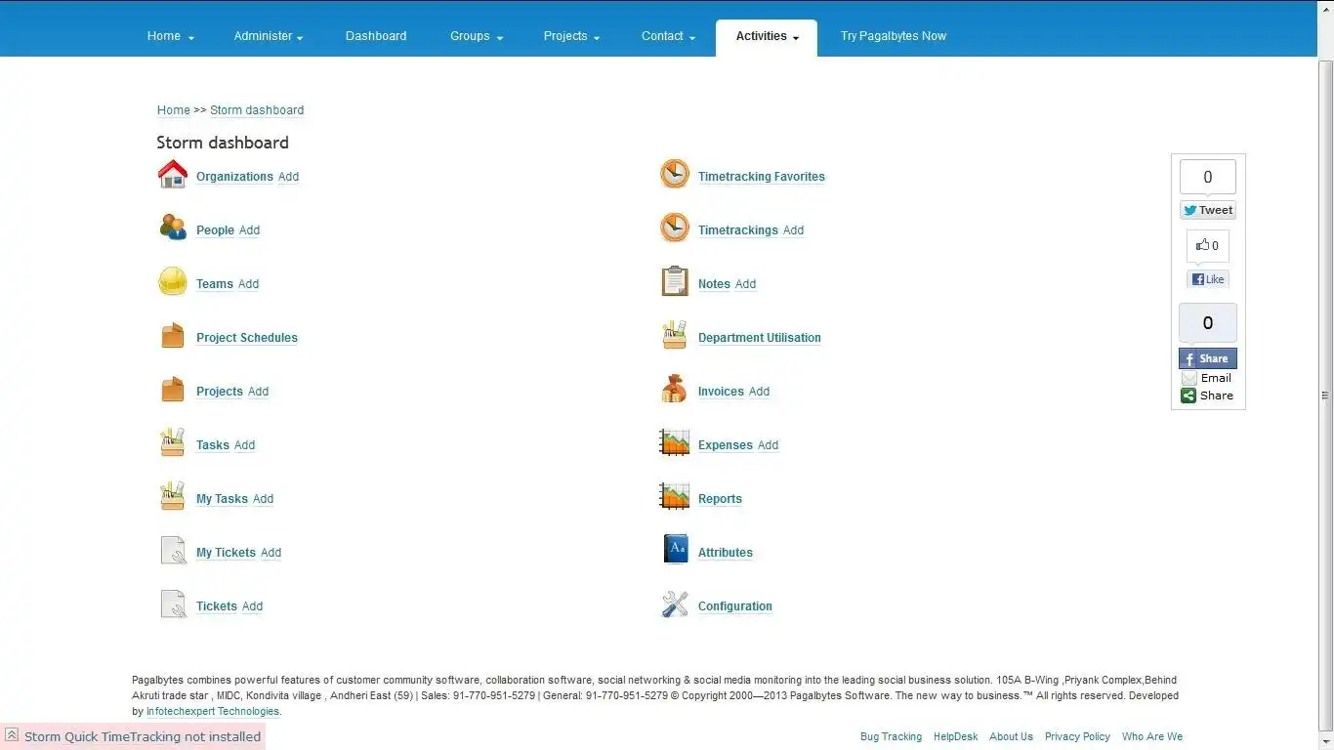Open the Organizations link

pos(234,177)
